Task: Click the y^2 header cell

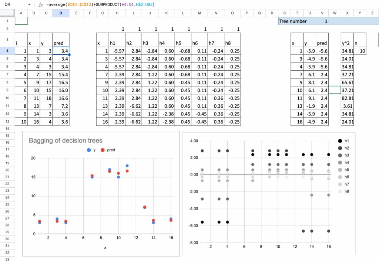Action: coord(347,43)
